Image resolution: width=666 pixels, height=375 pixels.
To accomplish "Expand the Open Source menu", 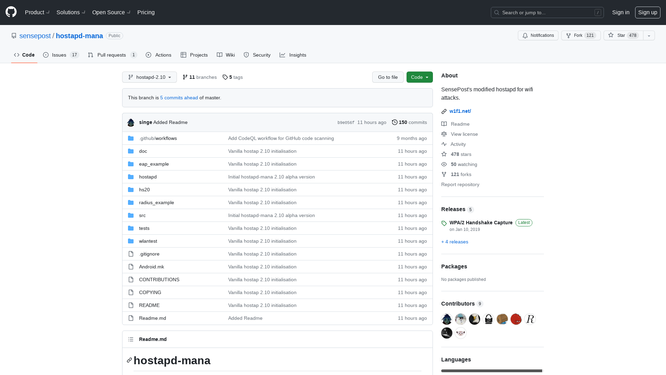I will pyautogui.click(x=111, y=12).
